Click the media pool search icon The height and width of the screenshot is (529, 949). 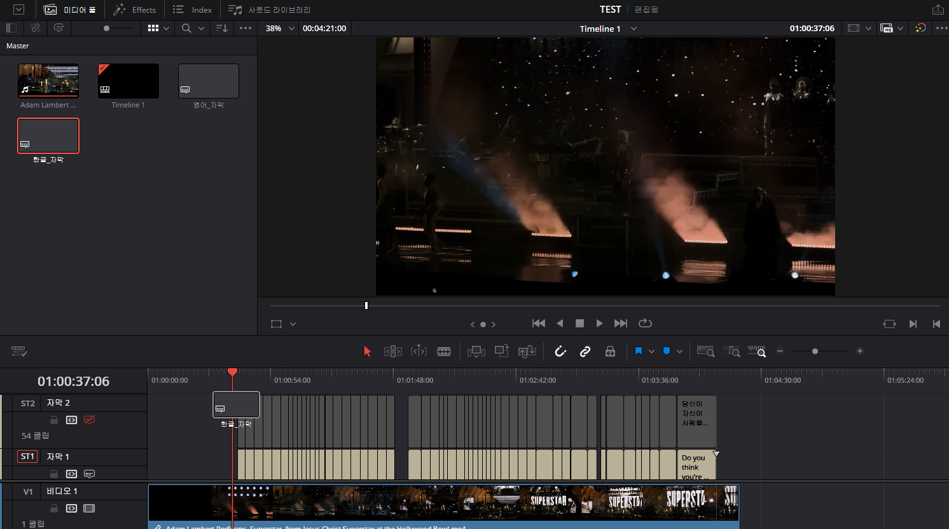click(186, 28)
